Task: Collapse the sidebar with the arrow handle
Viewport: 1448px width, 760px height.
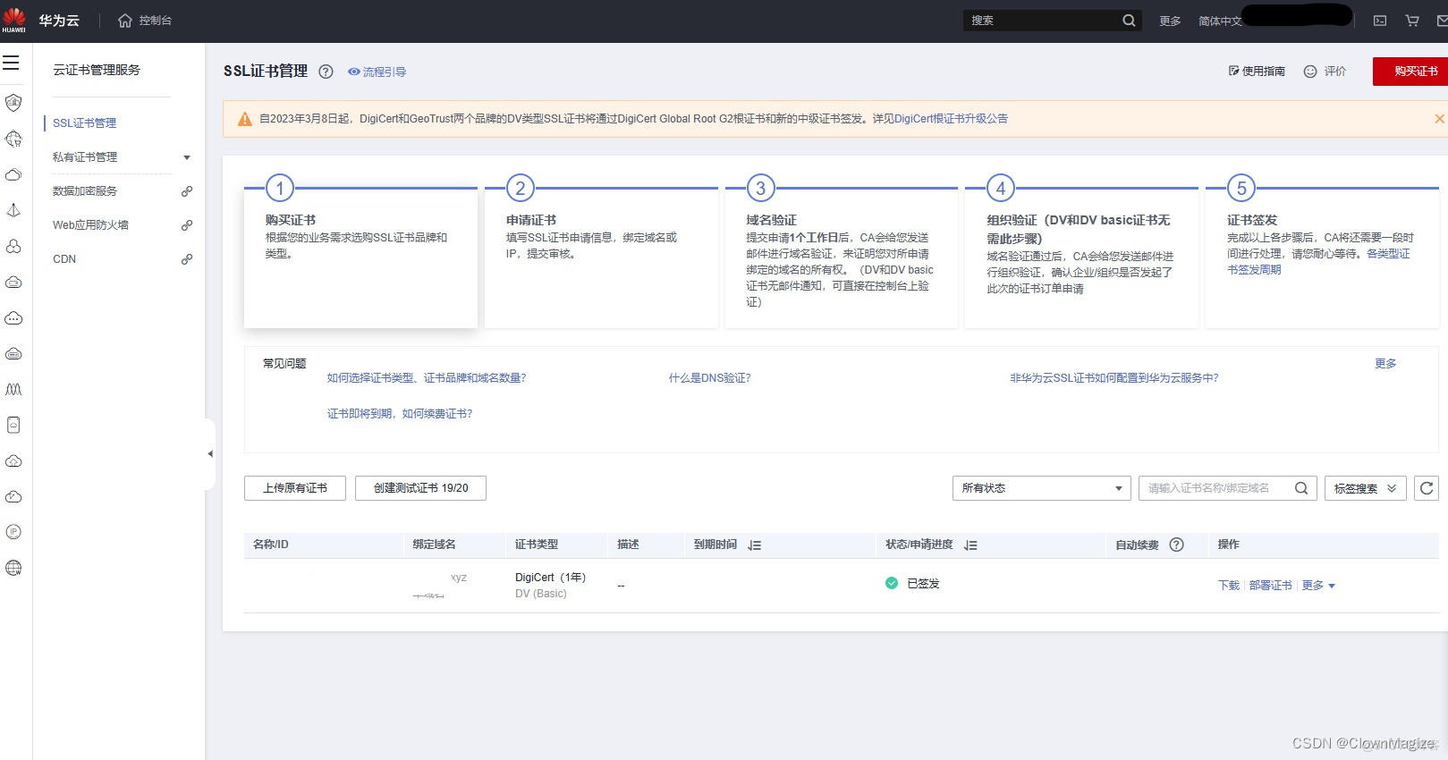Action: pyautogui.click(x=210, y=454)
